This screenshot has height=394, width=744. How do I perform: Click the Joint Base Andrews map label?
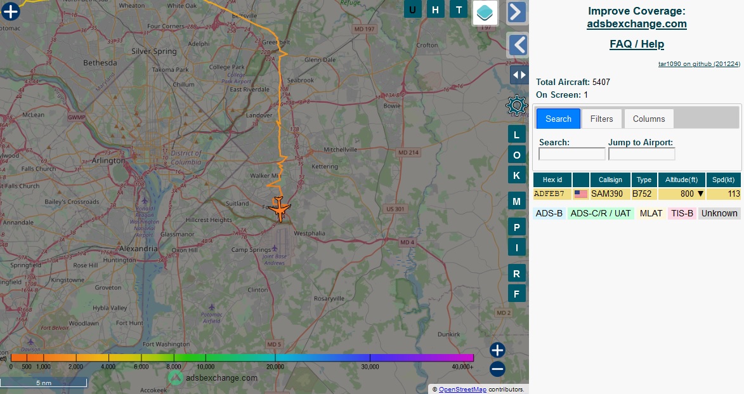click(x=274, y=259)
